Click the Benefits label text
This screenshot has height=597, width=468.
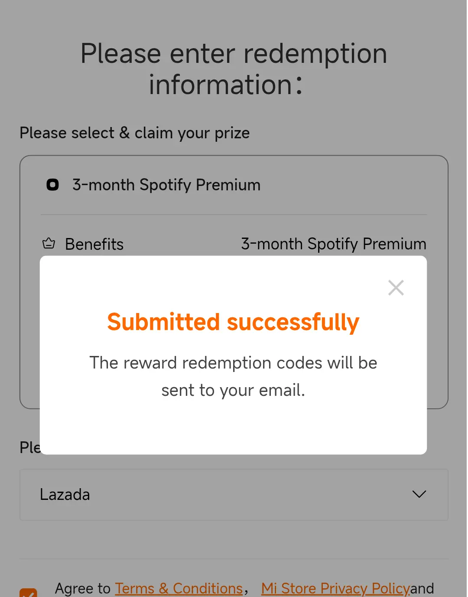click(94, 244)
